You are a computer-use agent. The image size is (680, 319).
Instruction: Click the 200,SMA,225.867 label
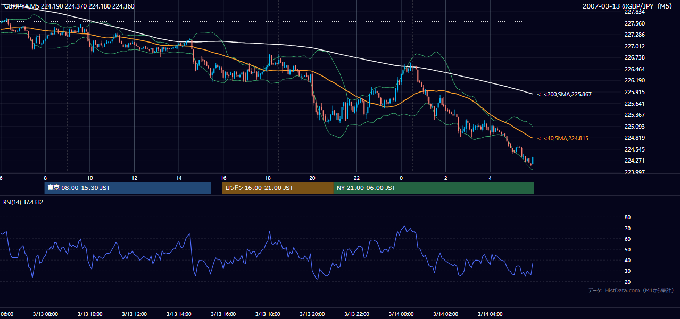pyautogui.click(x=565, y=94)
